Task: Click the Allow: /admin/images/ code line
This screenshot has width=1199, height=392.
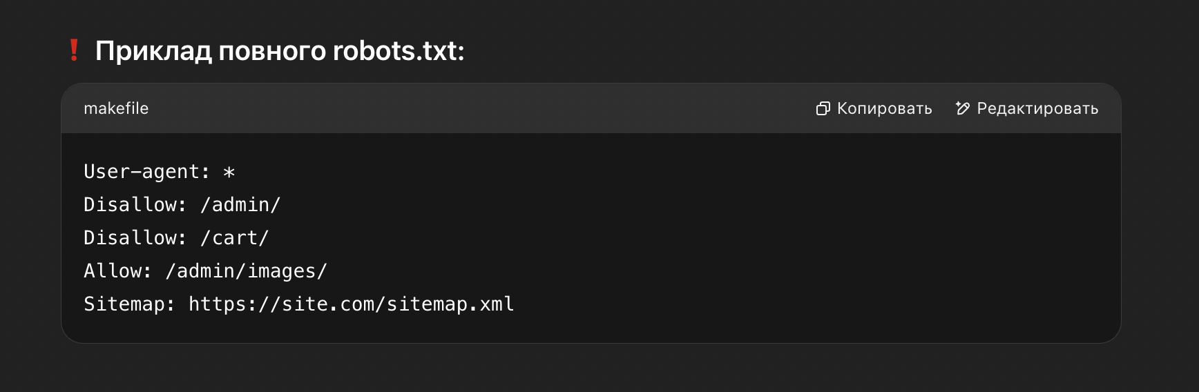Action: (205, 271)
